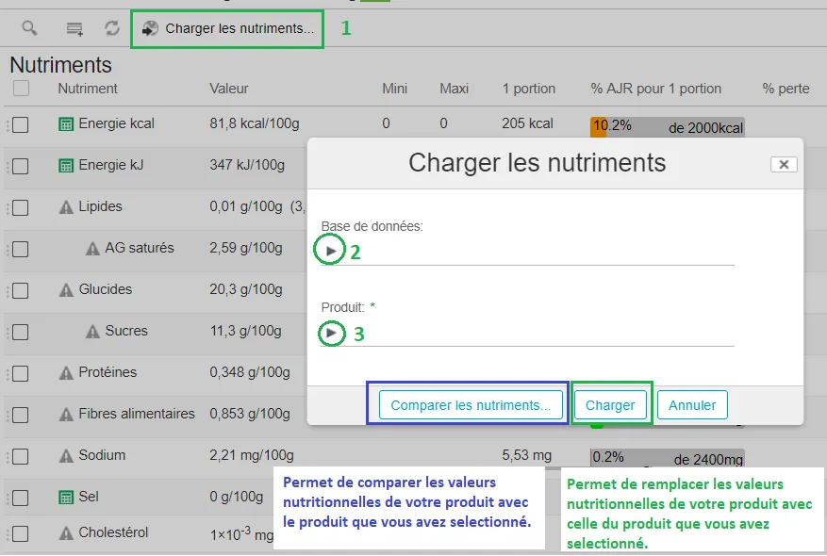Close the Charger les nutriments dialog
827x556 pixels.
point(784,164)
